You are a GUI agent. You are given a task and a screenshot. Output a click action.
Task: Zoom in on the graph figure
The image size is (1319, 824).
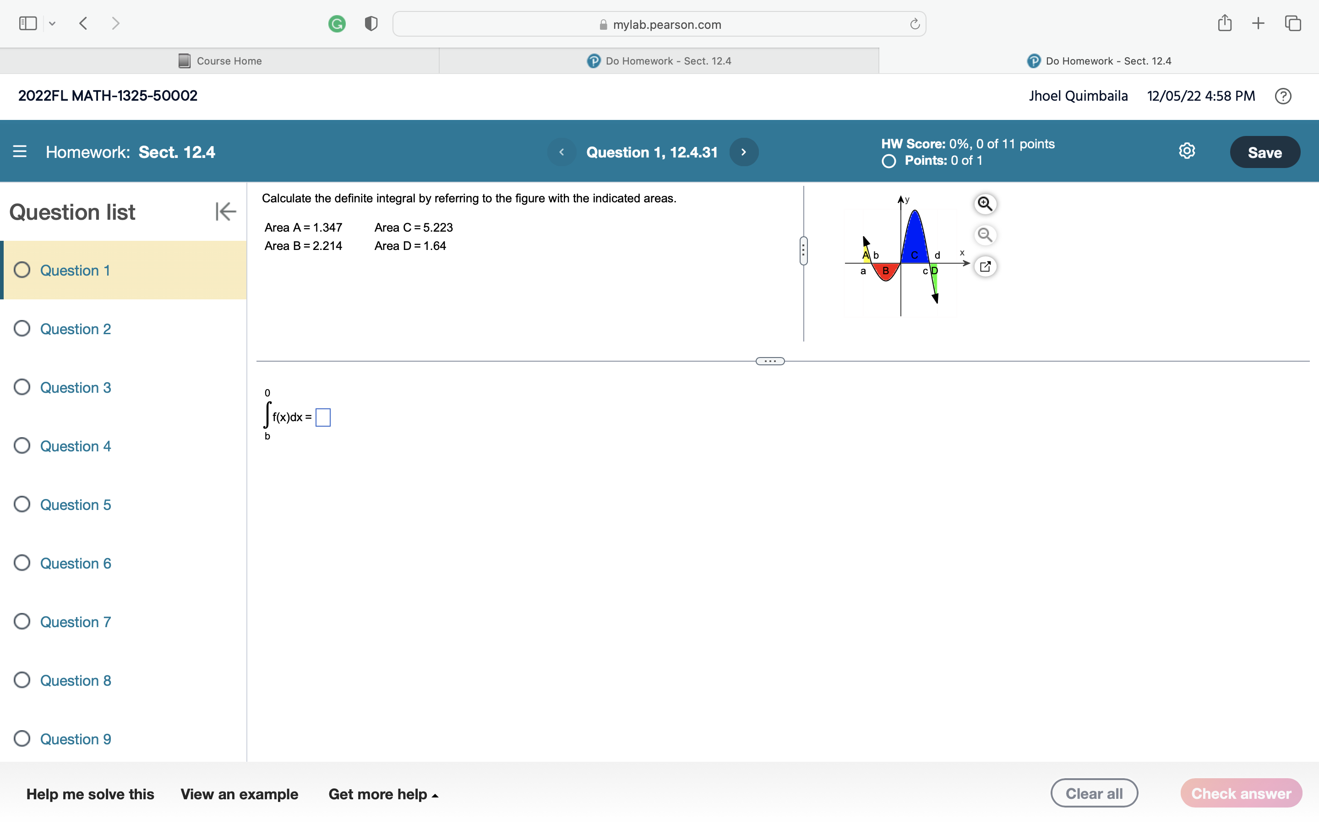click(986, 203)
